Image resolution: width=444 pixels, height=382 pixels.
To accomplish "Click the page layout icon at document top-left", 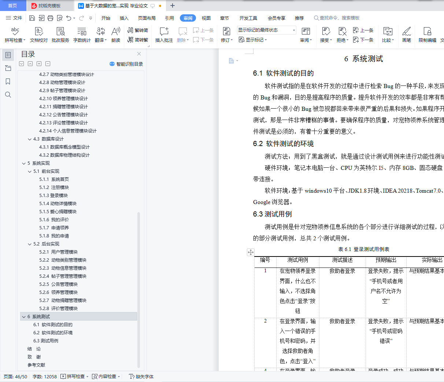I will tap(231, 61).
